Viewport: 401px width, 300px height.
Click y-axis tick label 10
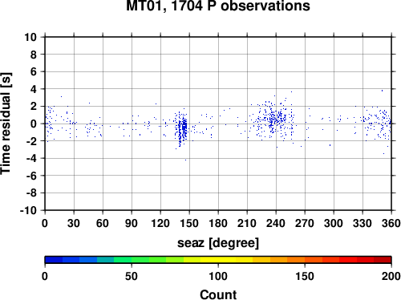pos(30,37)
